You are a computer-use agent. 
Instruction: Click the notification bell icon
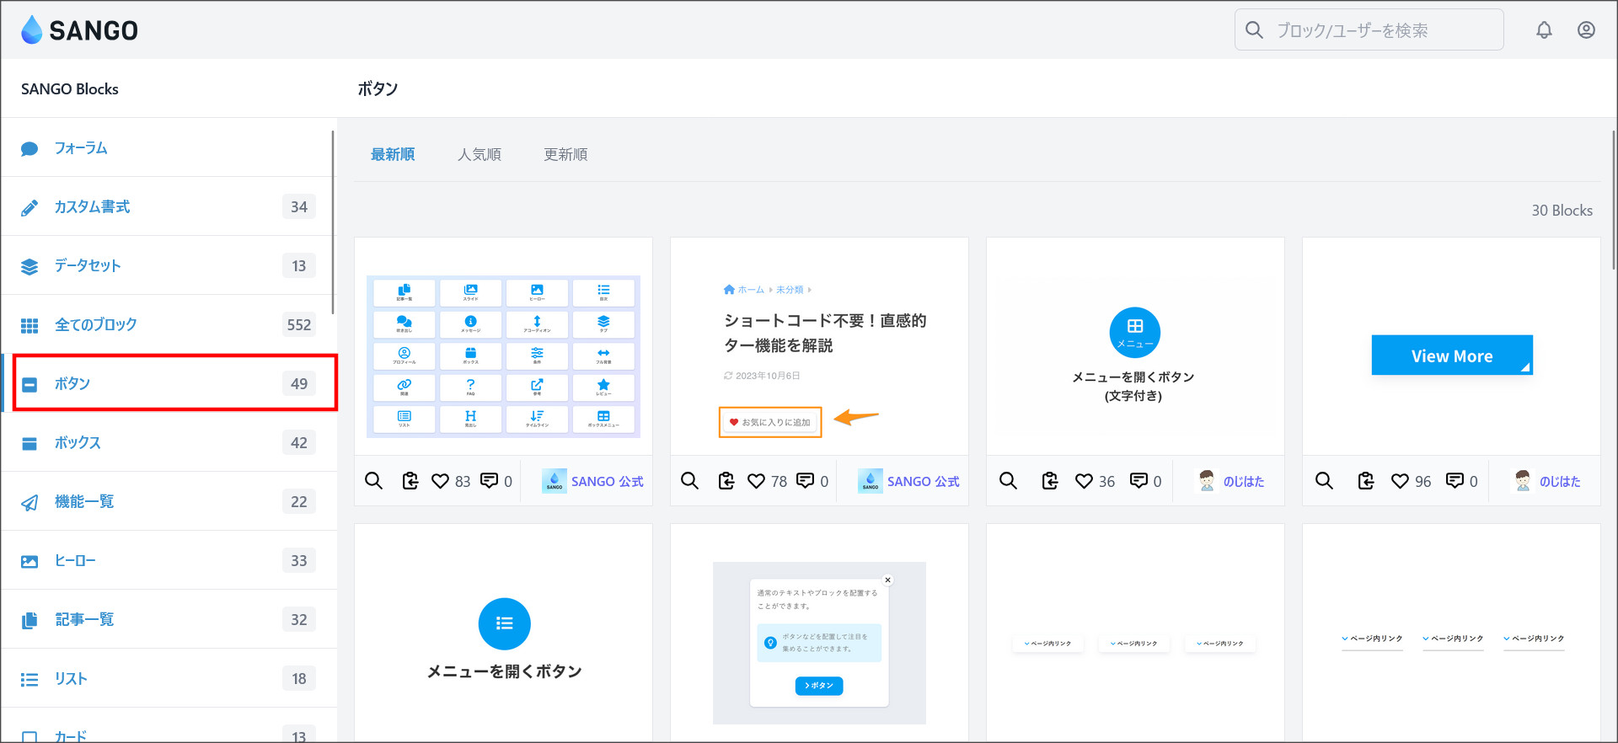coord(1544,30)
